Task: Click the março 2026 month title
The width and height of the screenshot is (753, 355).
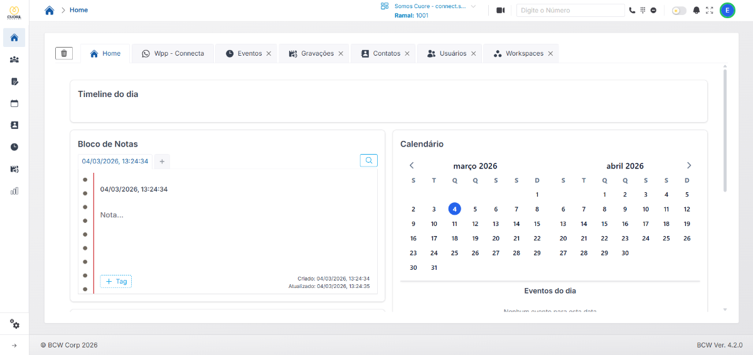Action: (x=475, y=166)
